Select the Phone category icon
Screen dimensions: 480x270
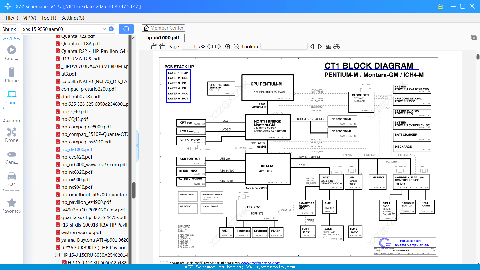pyautogui.click(x=12, y=75)
